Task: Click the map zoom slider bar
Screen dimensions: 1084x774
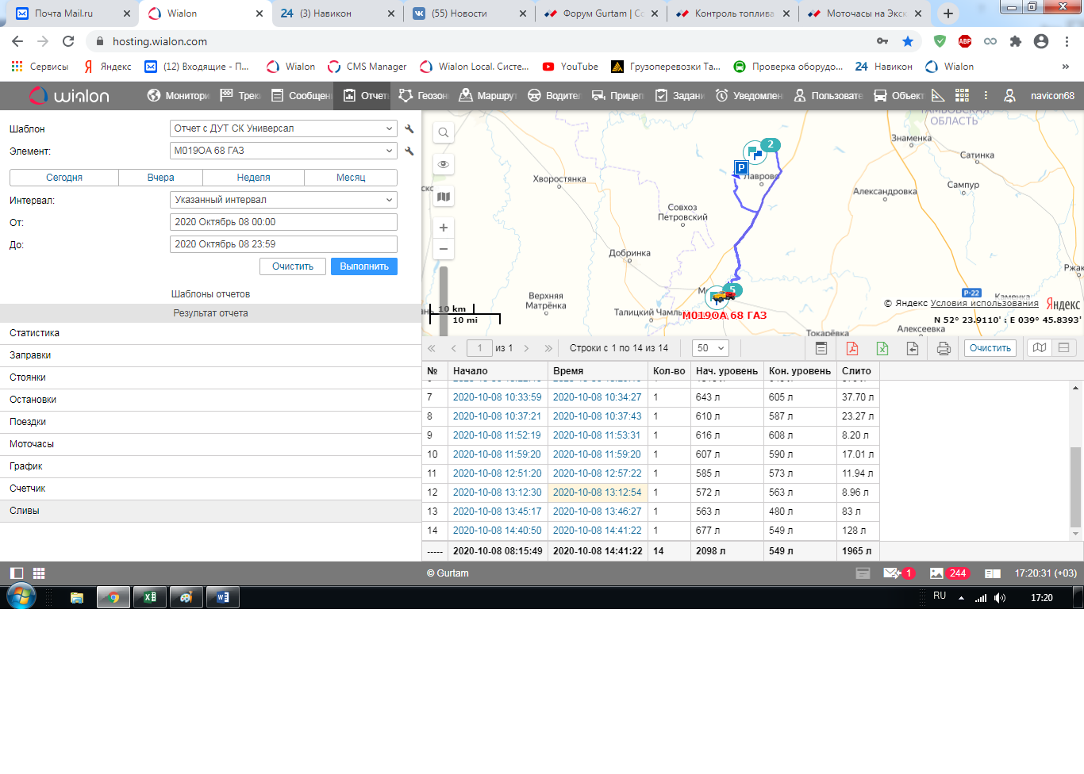Action: point(444,289)
